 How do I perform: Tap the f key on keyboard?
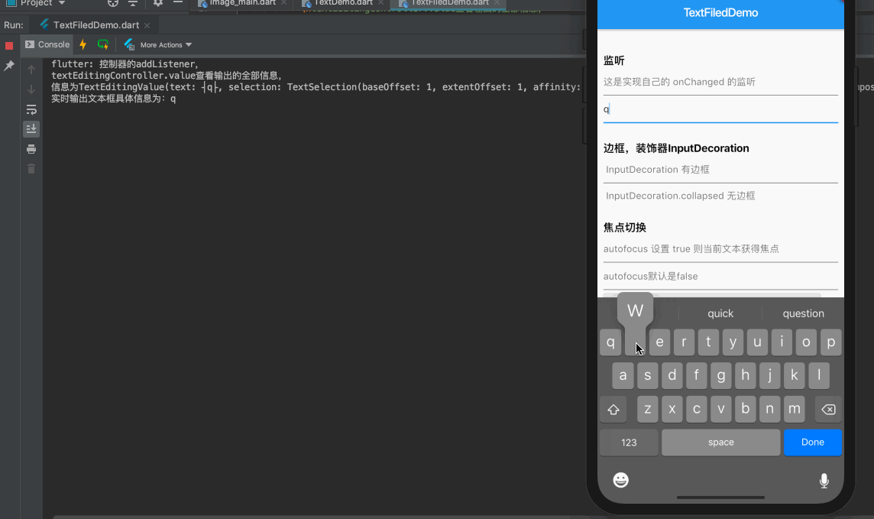pos(696,376)
